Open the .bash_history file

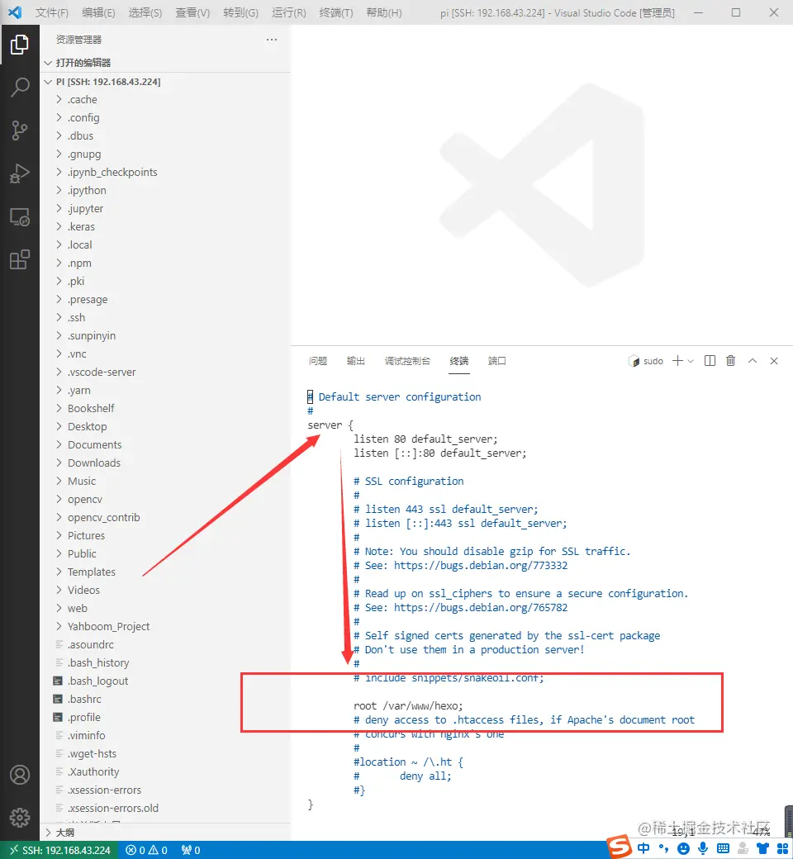pos(165,663)
